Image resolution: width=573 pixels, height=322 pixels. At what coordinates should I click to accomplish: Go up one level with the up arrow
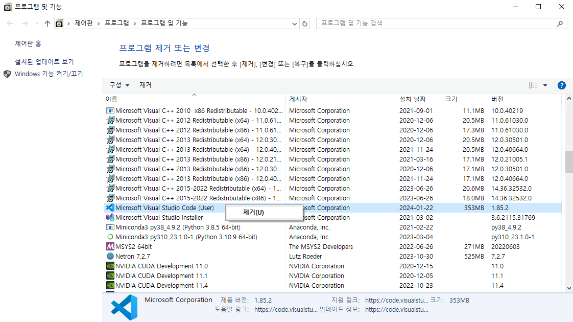pyautogui.click(x=47, y=24)
